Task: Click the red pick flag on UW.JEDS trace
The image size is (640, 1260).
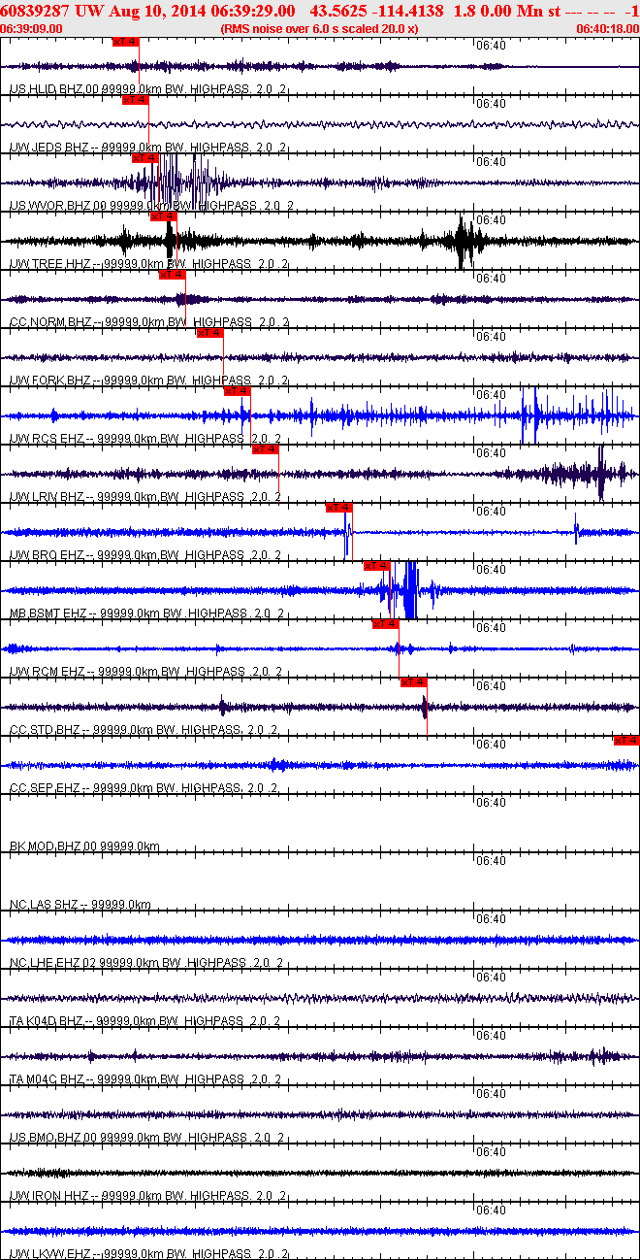Action: 136,100
